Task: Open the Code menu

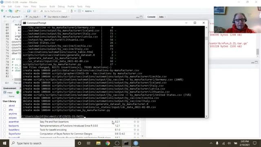Action: (18, 7)
